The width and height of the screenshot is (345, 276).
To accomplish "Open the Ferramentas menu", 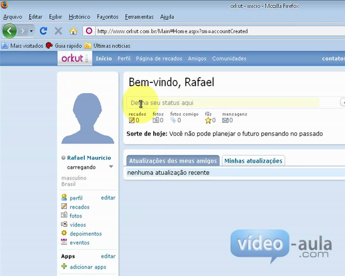I will (x=139, y=17).
